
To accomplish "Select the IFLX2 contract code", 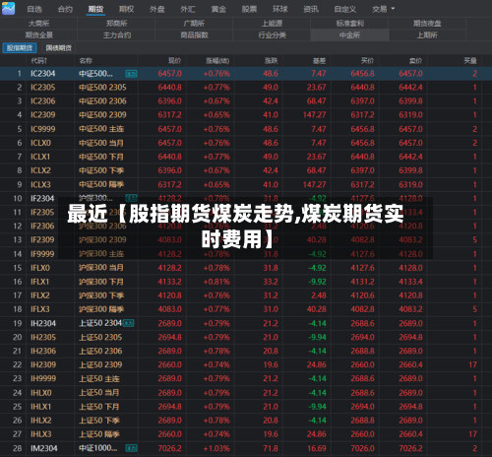I will 40,295.
